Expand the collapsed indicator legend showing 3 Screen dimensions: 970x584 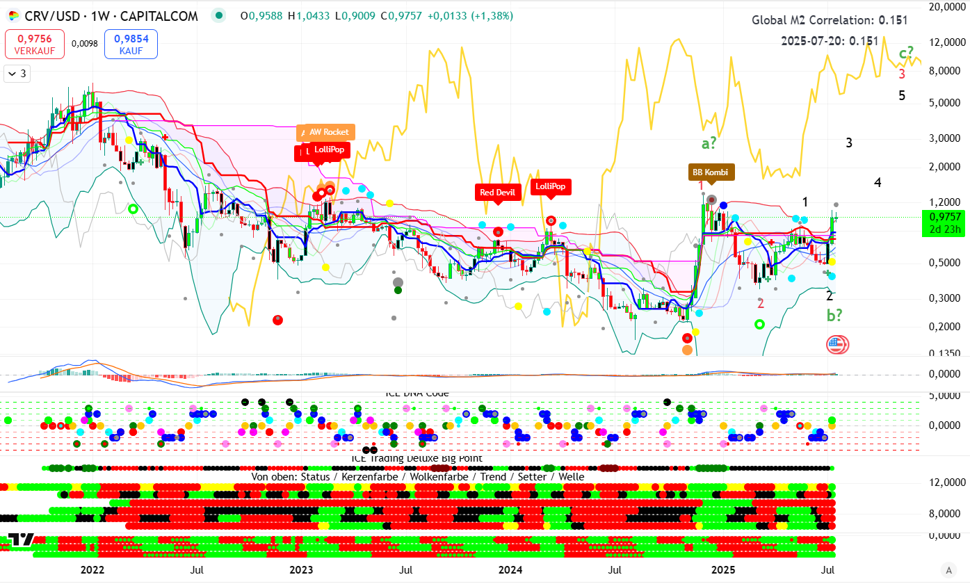coord(16,74)
